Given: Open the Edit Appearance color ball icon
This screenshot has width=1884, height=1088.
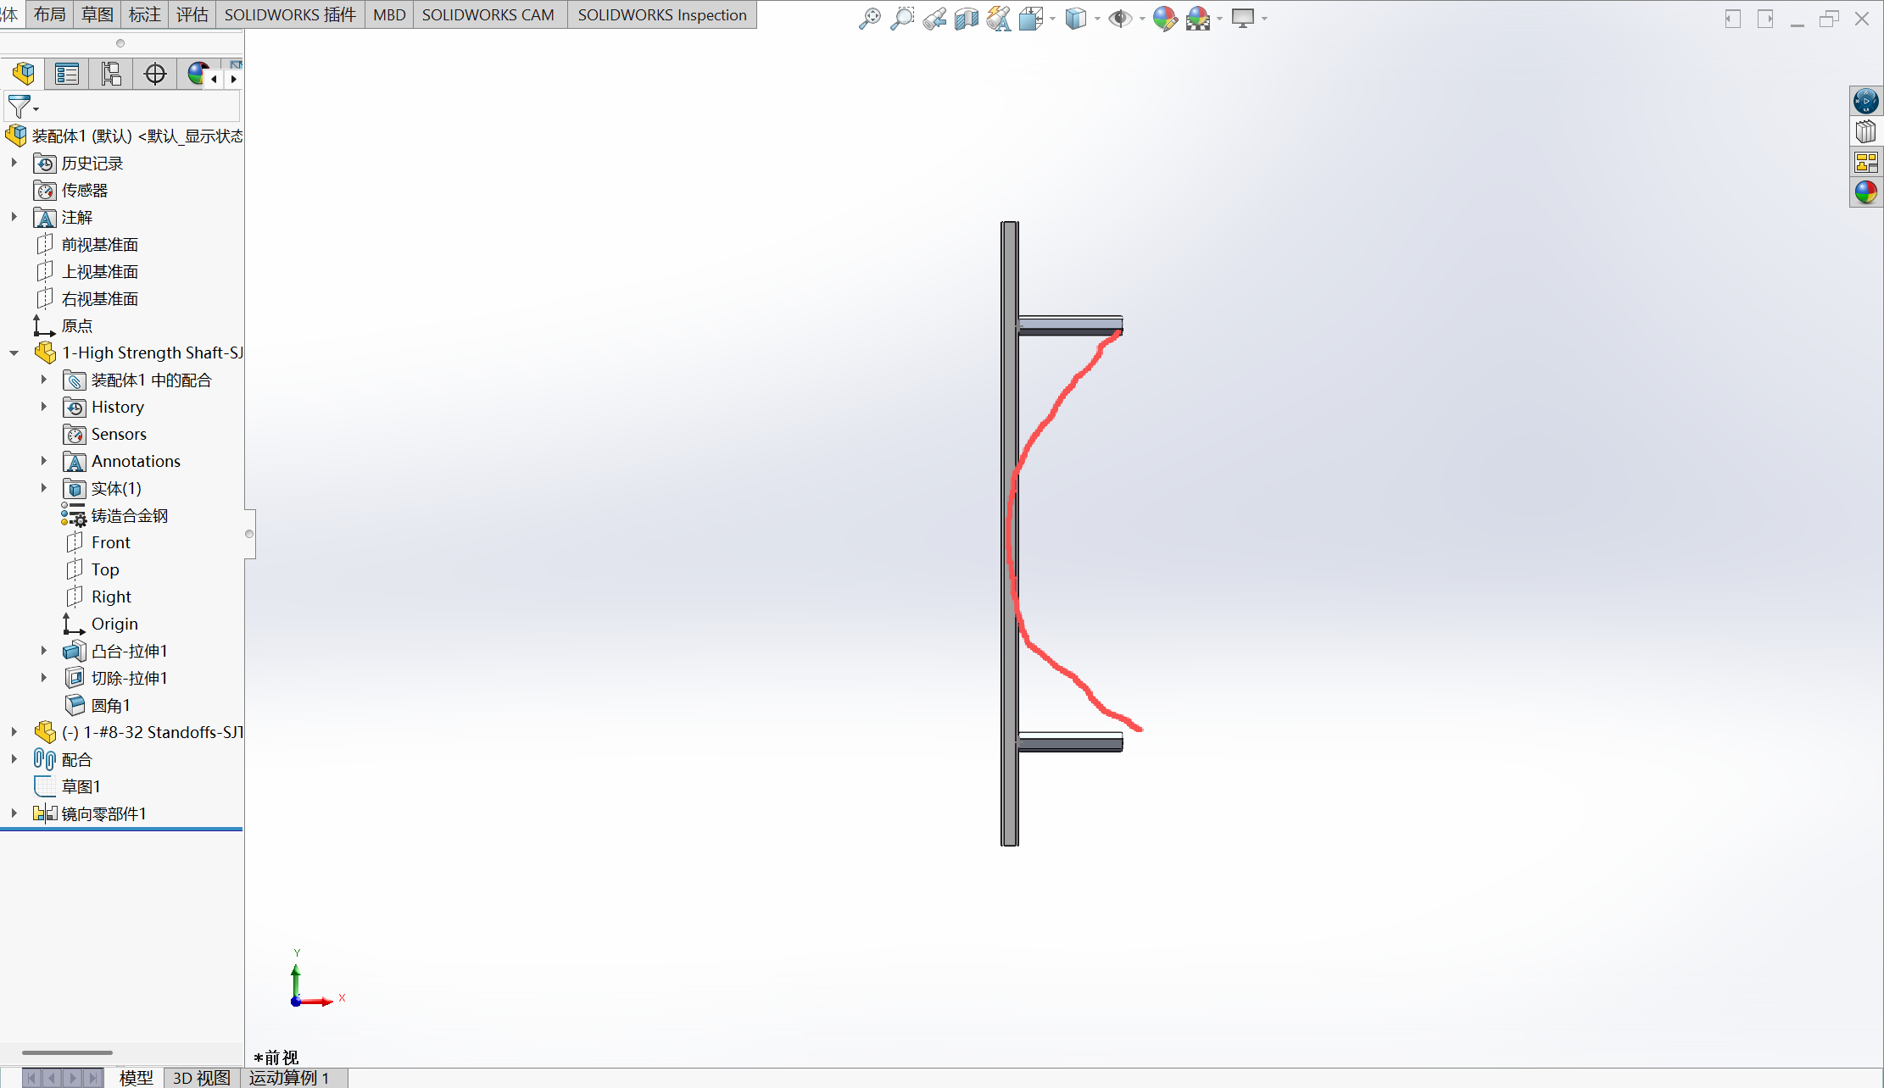Looking at the screenshot, I should [1165, 18].
